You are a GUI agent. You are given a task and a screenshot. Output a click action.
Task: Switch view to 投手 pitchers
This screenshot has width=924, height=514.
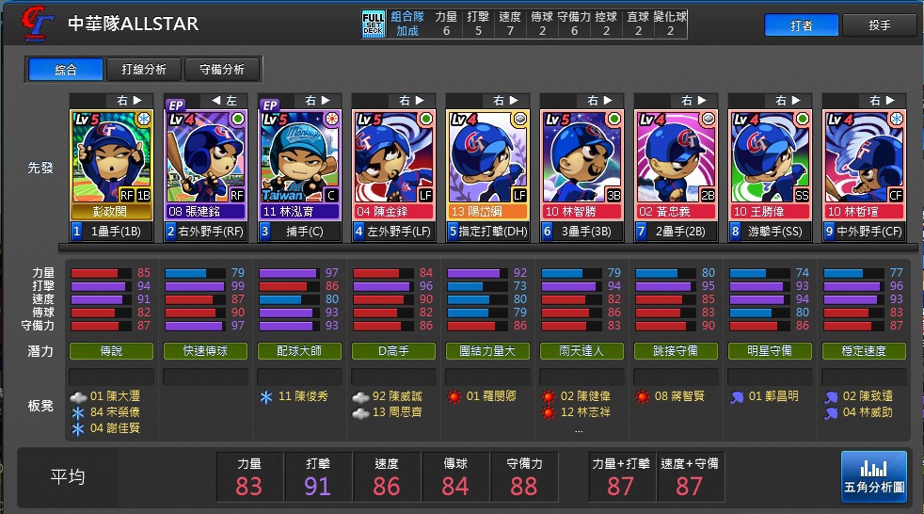[x=879, y=25]
